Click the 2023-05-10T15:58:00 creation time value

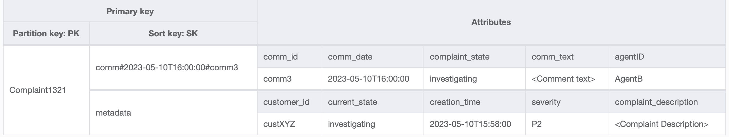coord(470,124)
